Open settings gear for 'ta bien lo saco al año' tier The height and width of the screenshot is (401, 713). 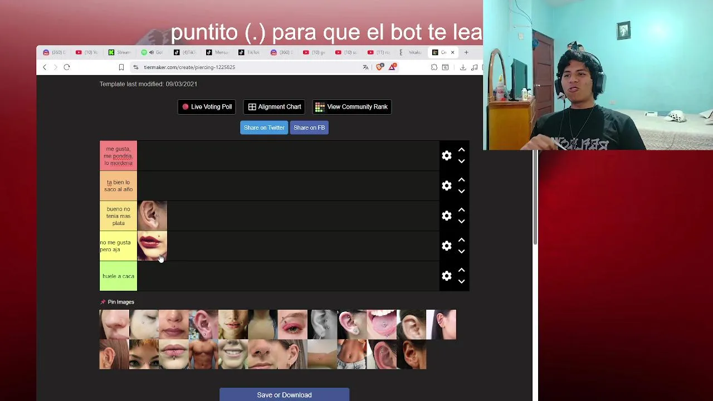(x=447, y=186)
